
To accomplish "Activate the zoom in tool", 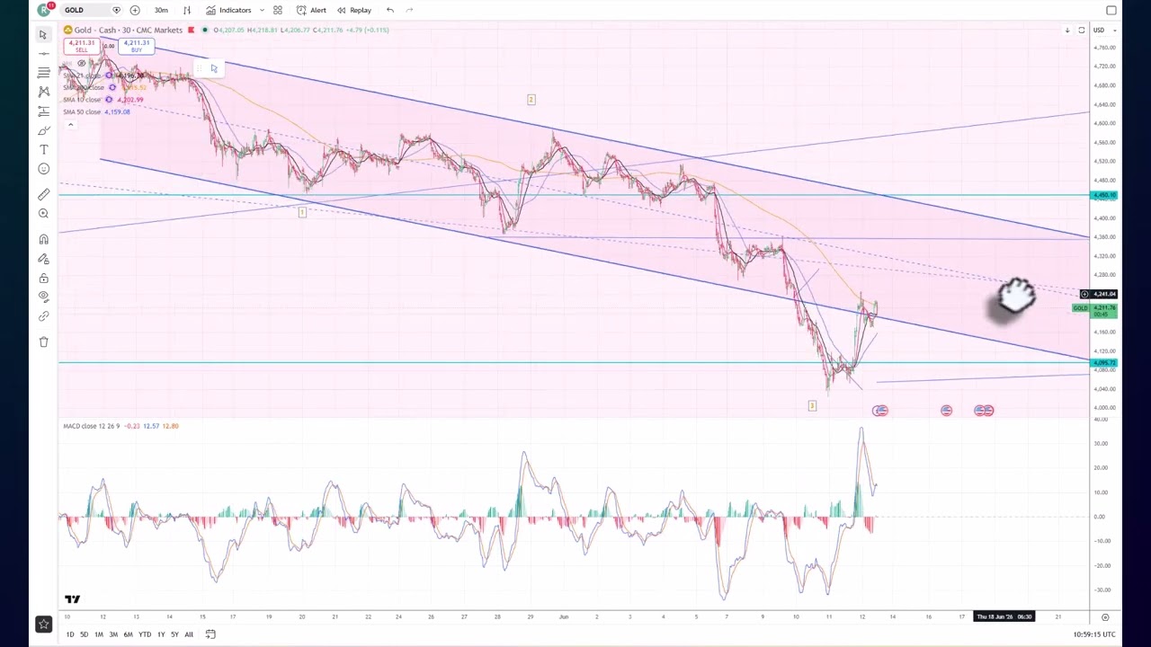I will coord(43,214).
